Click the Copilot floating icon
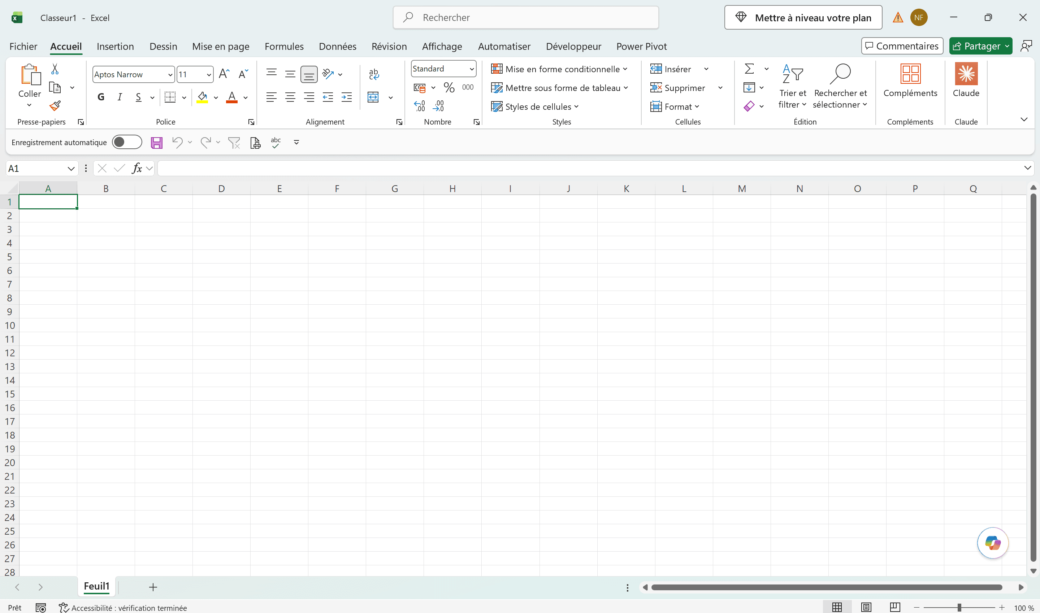Viewport: 1040px width, 613px height. pos(992,543)
